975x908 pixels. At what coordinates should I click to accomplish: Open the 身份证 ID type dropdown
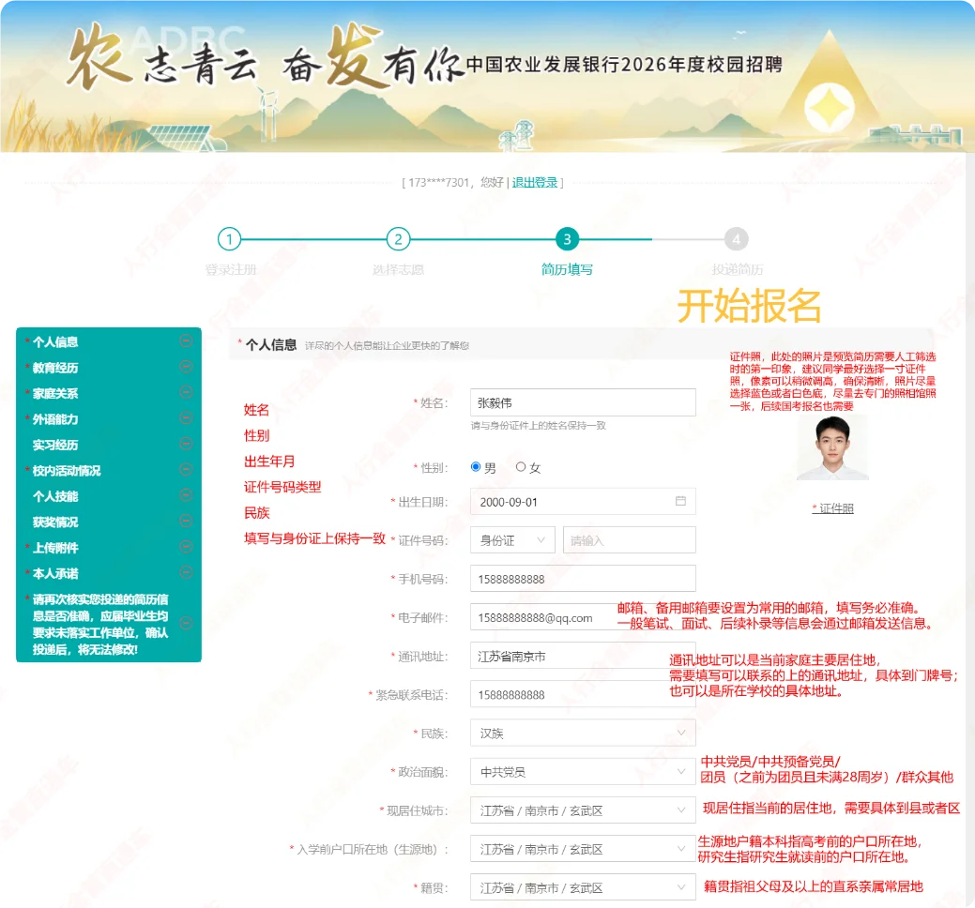tap(512, 540)
